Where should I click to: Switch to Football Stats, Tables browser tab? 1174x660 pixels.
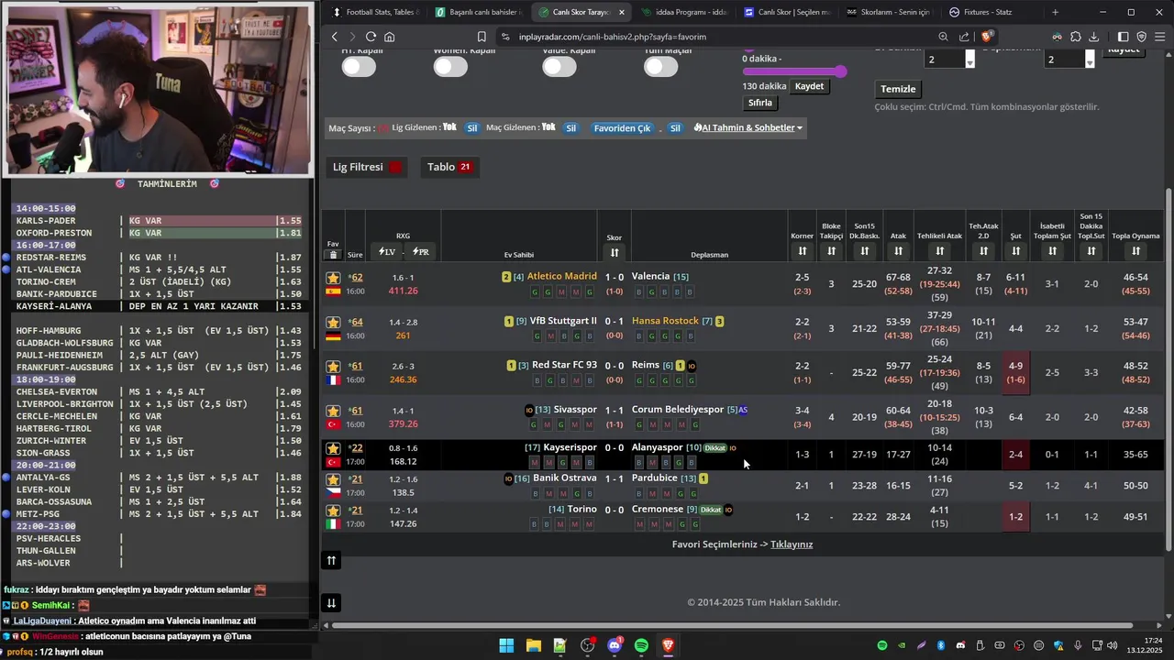(376, 12)
